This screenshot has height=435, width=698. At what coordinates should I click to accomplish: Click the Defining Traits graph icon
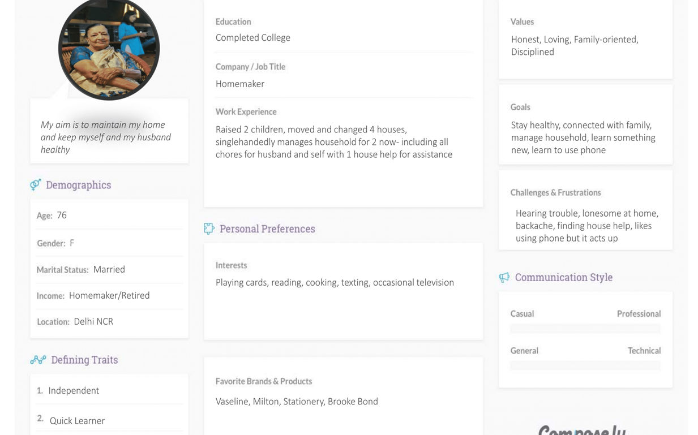(x=38, y=360)
